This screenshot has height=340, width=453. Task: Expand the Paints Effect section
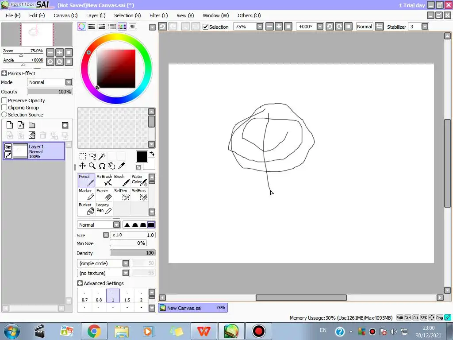pos(4,73)
